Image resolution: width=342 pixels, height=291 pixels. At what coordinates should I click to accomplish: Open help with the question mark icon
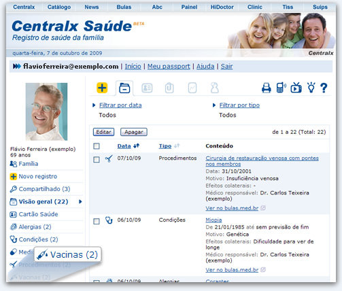pos(324,88)
